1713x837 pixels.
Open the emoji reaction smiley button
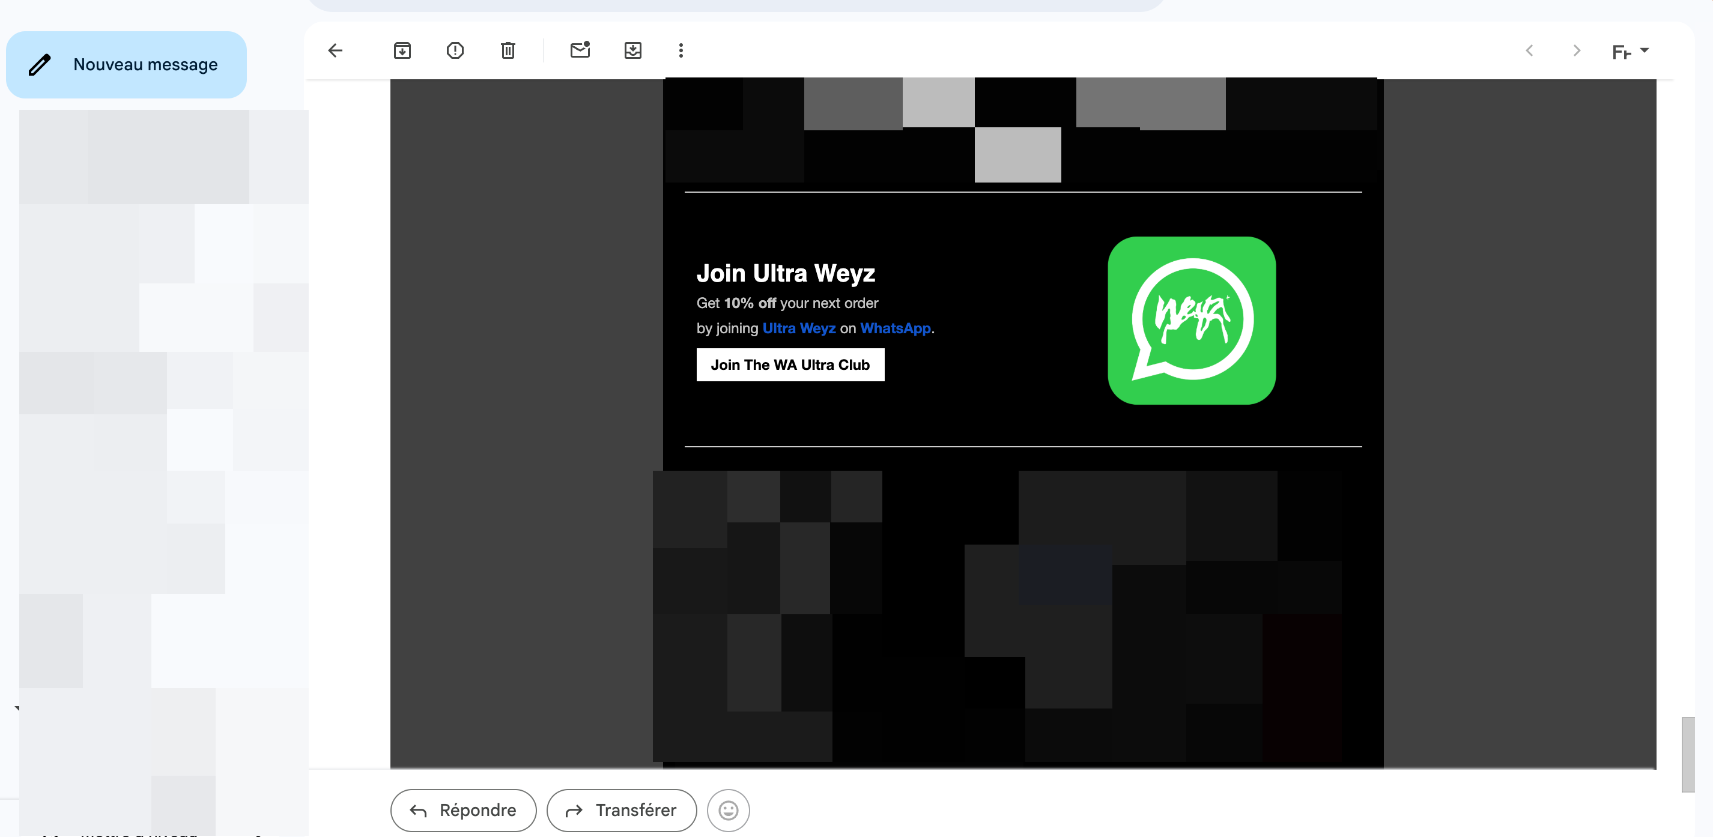[728, 810]
